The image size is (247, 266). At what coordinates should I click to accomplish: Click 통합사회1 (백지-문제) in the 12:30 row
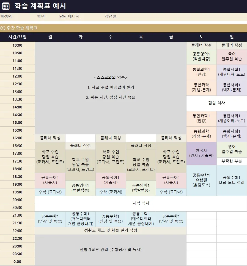click(x=232, y=87)
